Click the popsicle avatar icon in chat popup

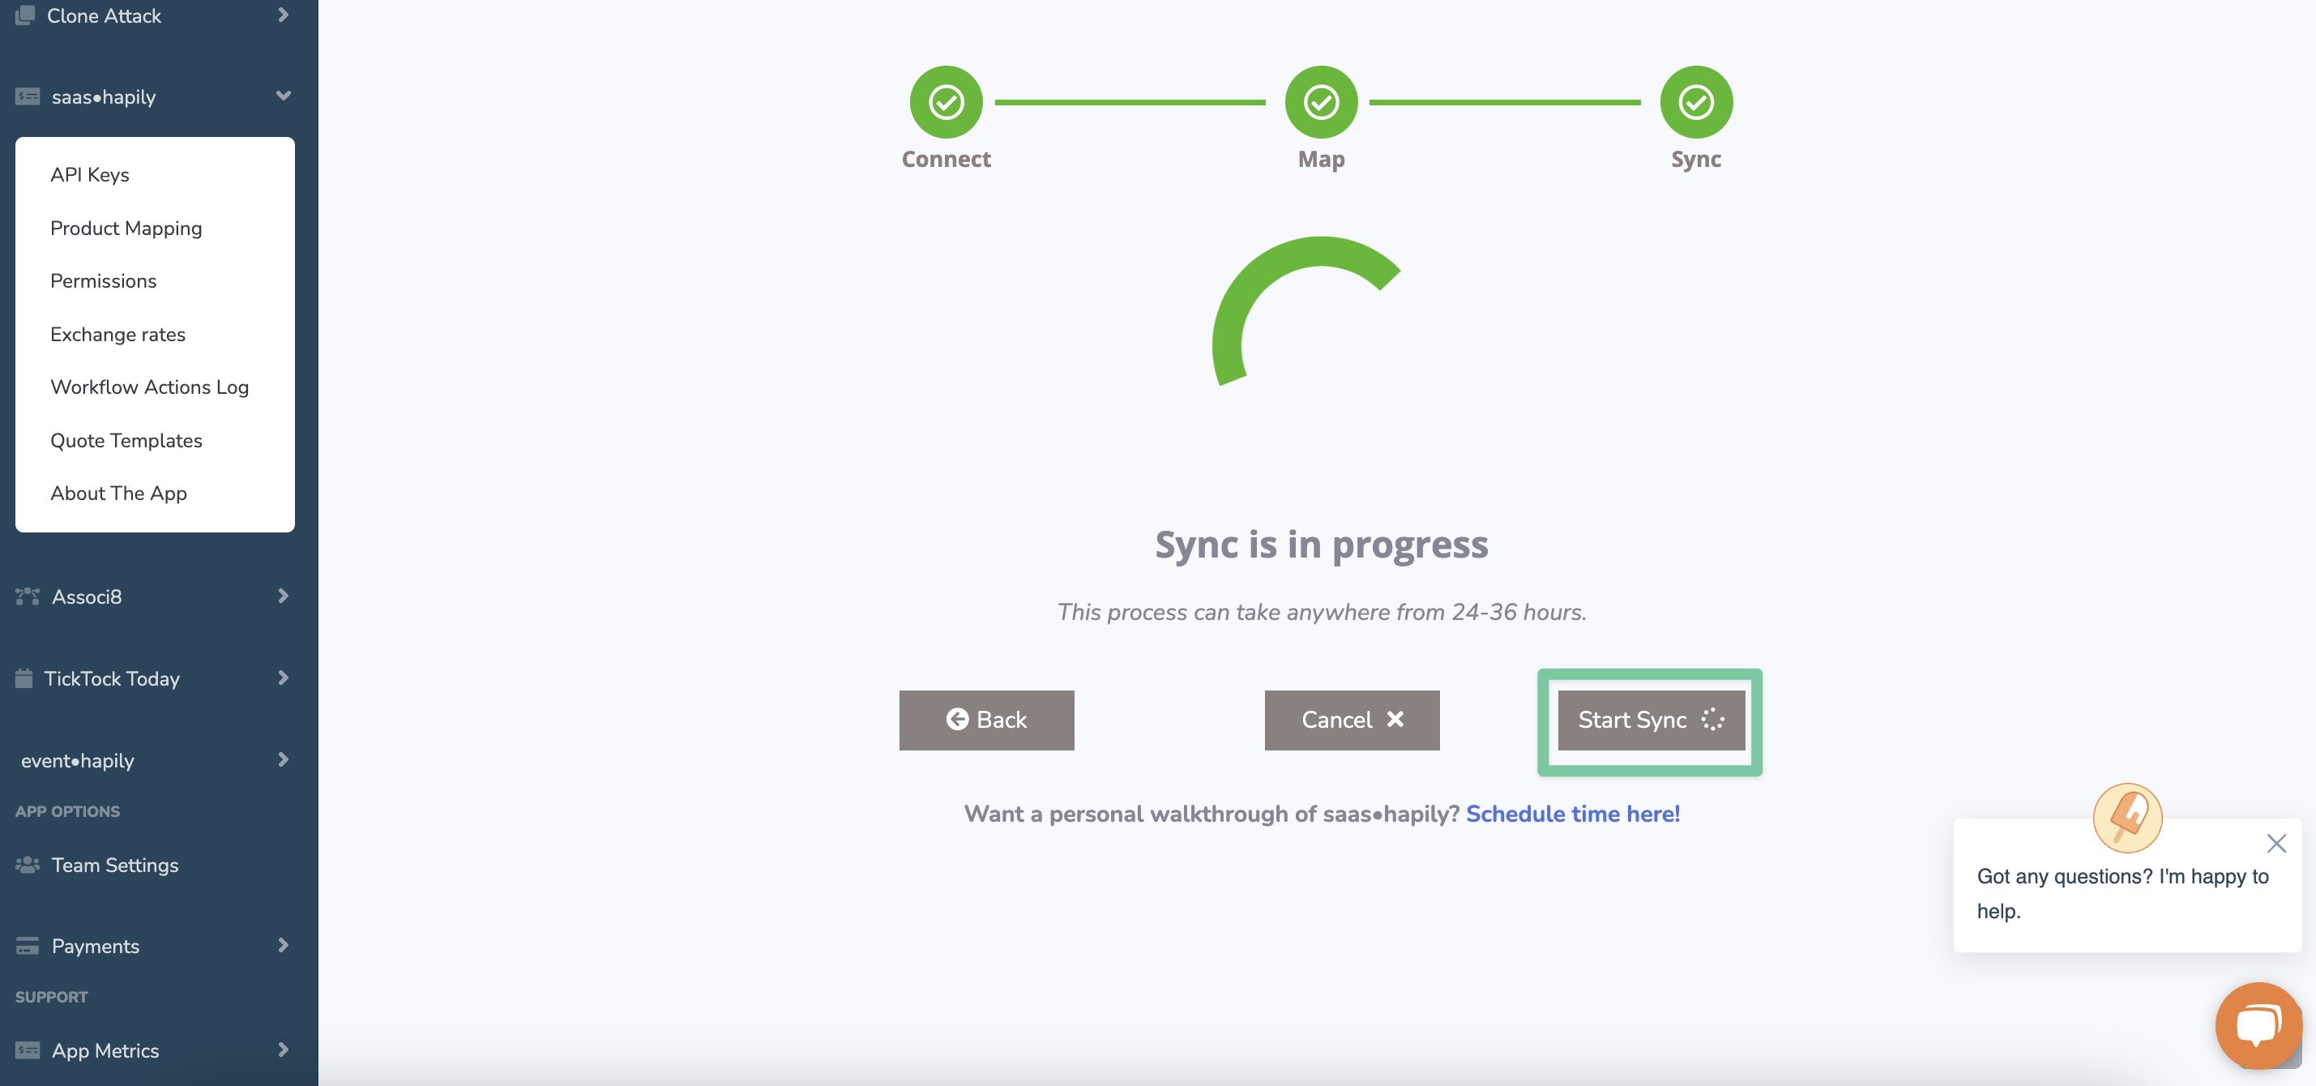(2127, 817)
